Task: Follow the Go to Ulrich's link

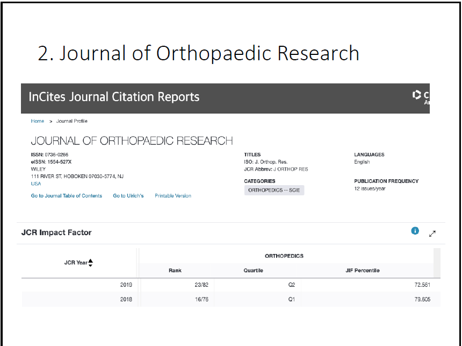Action: coord(128,196)
